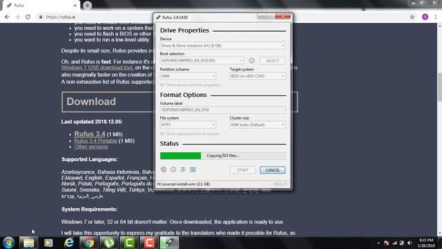This screenshot has width=442, height=249.
Task: Bookmark this page with the star icon
Action: [x=412, y=17]
